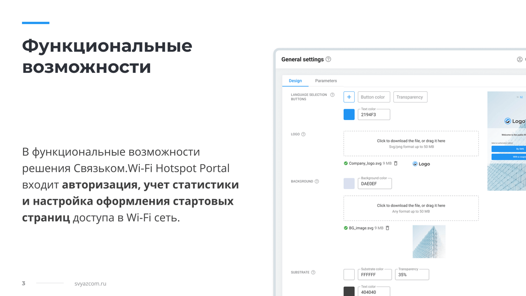Viewport: 526px width, 296px height.
Task: Switch to the Design tab
Action: coord(295,81)
